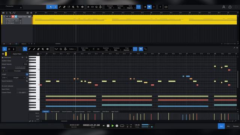Click the Mix button at the bottom right
The height and width of the screenshot is (135, 240).
point(228,126)
